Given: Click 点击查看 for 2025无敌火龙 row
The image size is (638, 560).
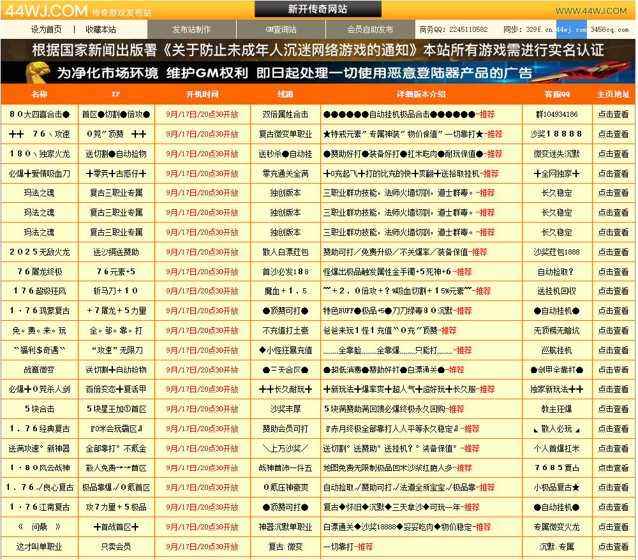Looking at the screenshot, I should pos(612,252).
